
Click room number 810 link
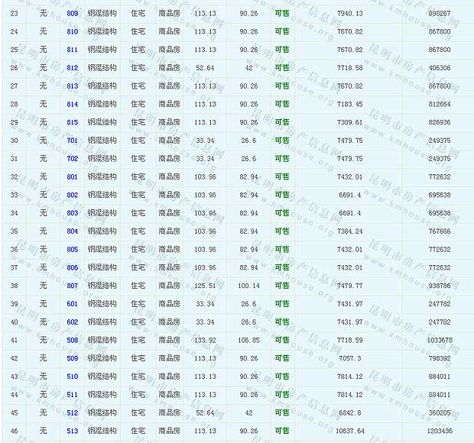pos(73,32)
